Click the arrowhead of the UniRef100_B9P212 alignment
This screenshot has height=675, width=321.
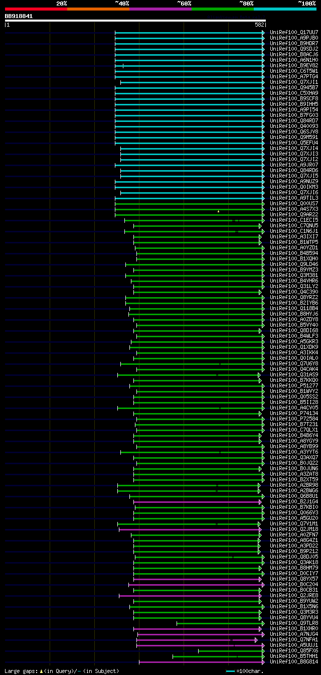click(259, 551)
